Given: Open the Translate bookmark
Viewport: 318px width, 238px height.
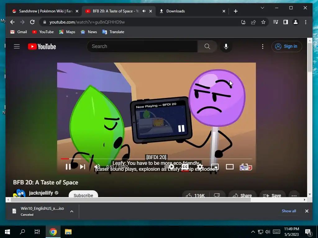Looking at the screenshot, I should click(113, 32).
